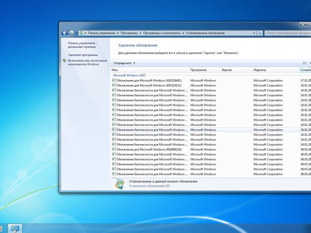Expand the address bar history dropdown
Screen dimensions: 311x233
(254, 33)
